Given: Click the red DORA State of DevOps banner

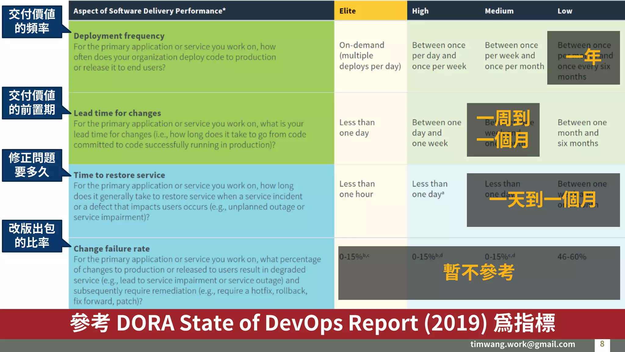Looking at the screenshot, I should tap(312, 323).
